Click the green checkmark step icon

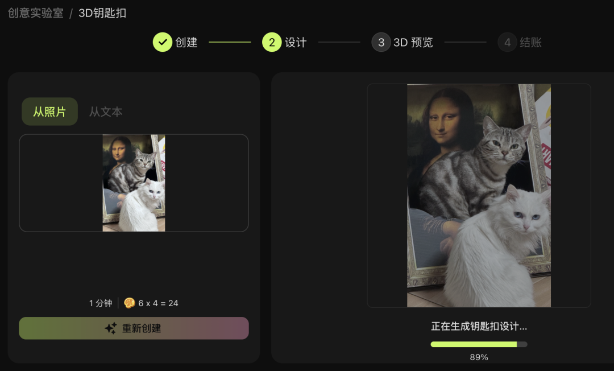coord(163,42)
